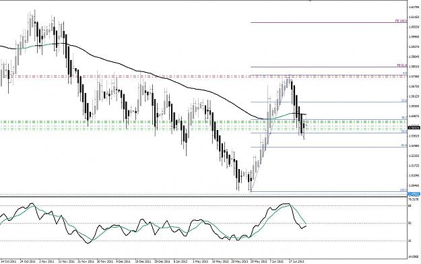The image size is (421, 264).
Task: Click the 1.52355 price axis value
Action: coord(414,156)
